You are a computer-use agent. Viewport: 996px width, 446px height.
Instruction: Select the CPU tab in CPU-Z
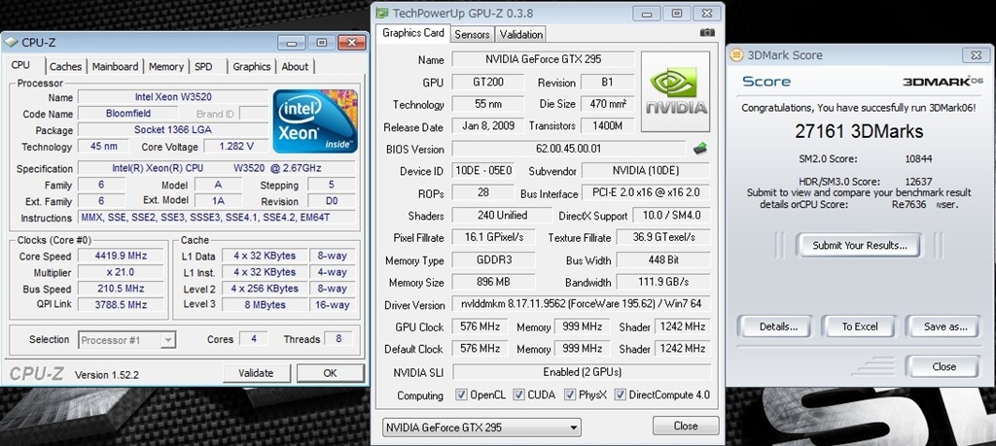pyautogui.click(x=20, y=65)
